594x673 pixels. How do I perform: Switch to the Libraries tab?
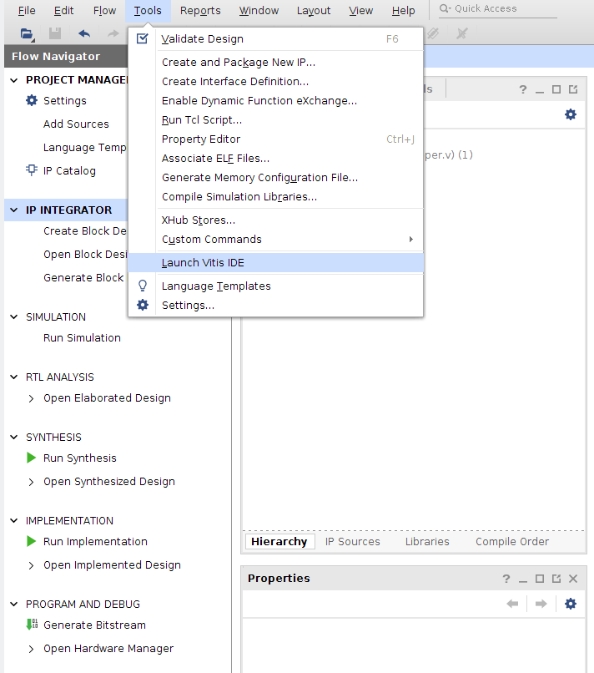pyautogui.click(x=427, y=542)
